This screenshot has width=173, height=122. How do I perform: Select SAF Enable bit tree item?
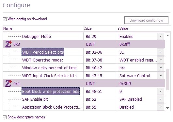[35, 99]
